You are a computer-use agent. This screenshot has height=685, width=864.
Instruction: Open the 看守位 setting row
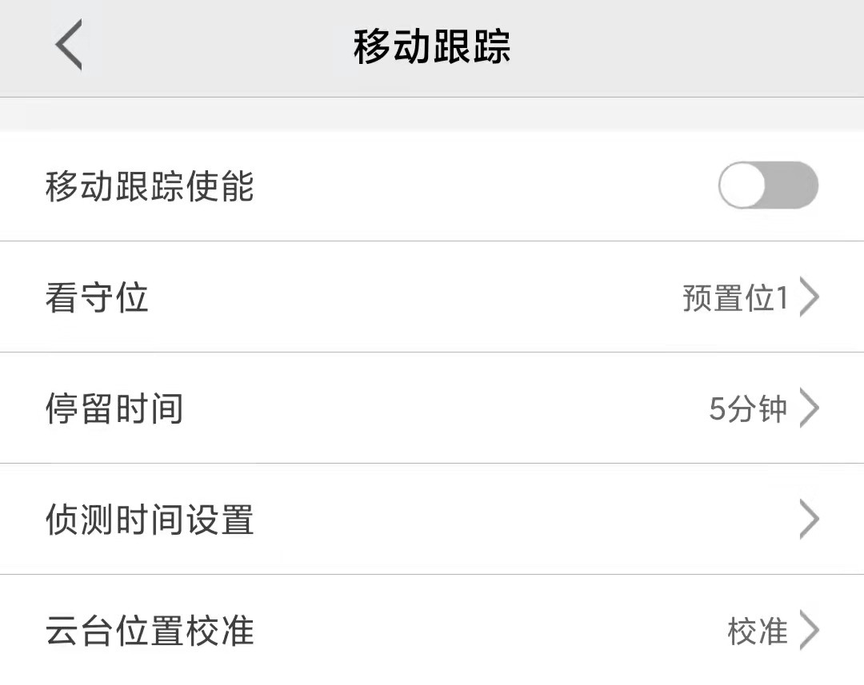tap(432, 297)
